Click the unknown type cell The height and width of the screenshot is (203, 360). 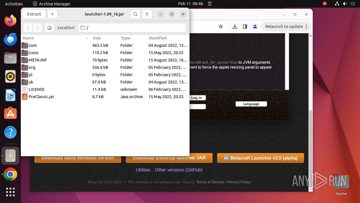click(129, 89)
